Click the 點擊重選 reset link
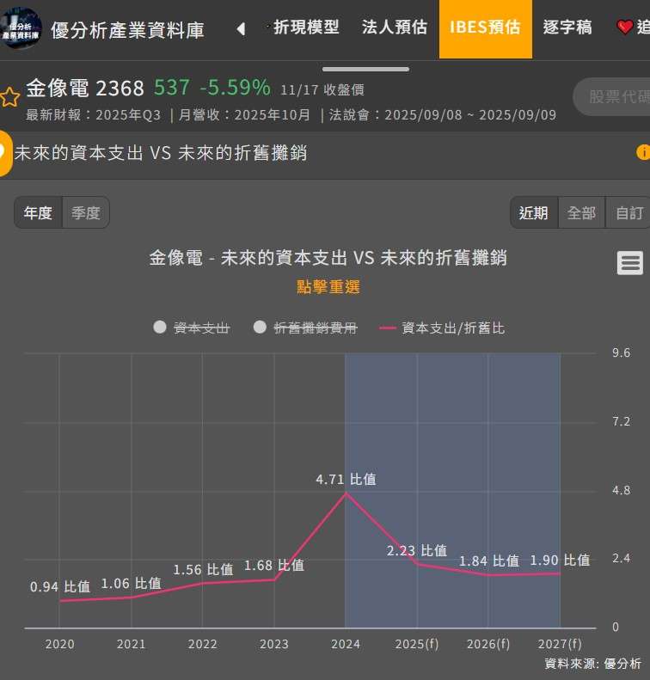The image size is (650, 680). [x=328, y=286]
